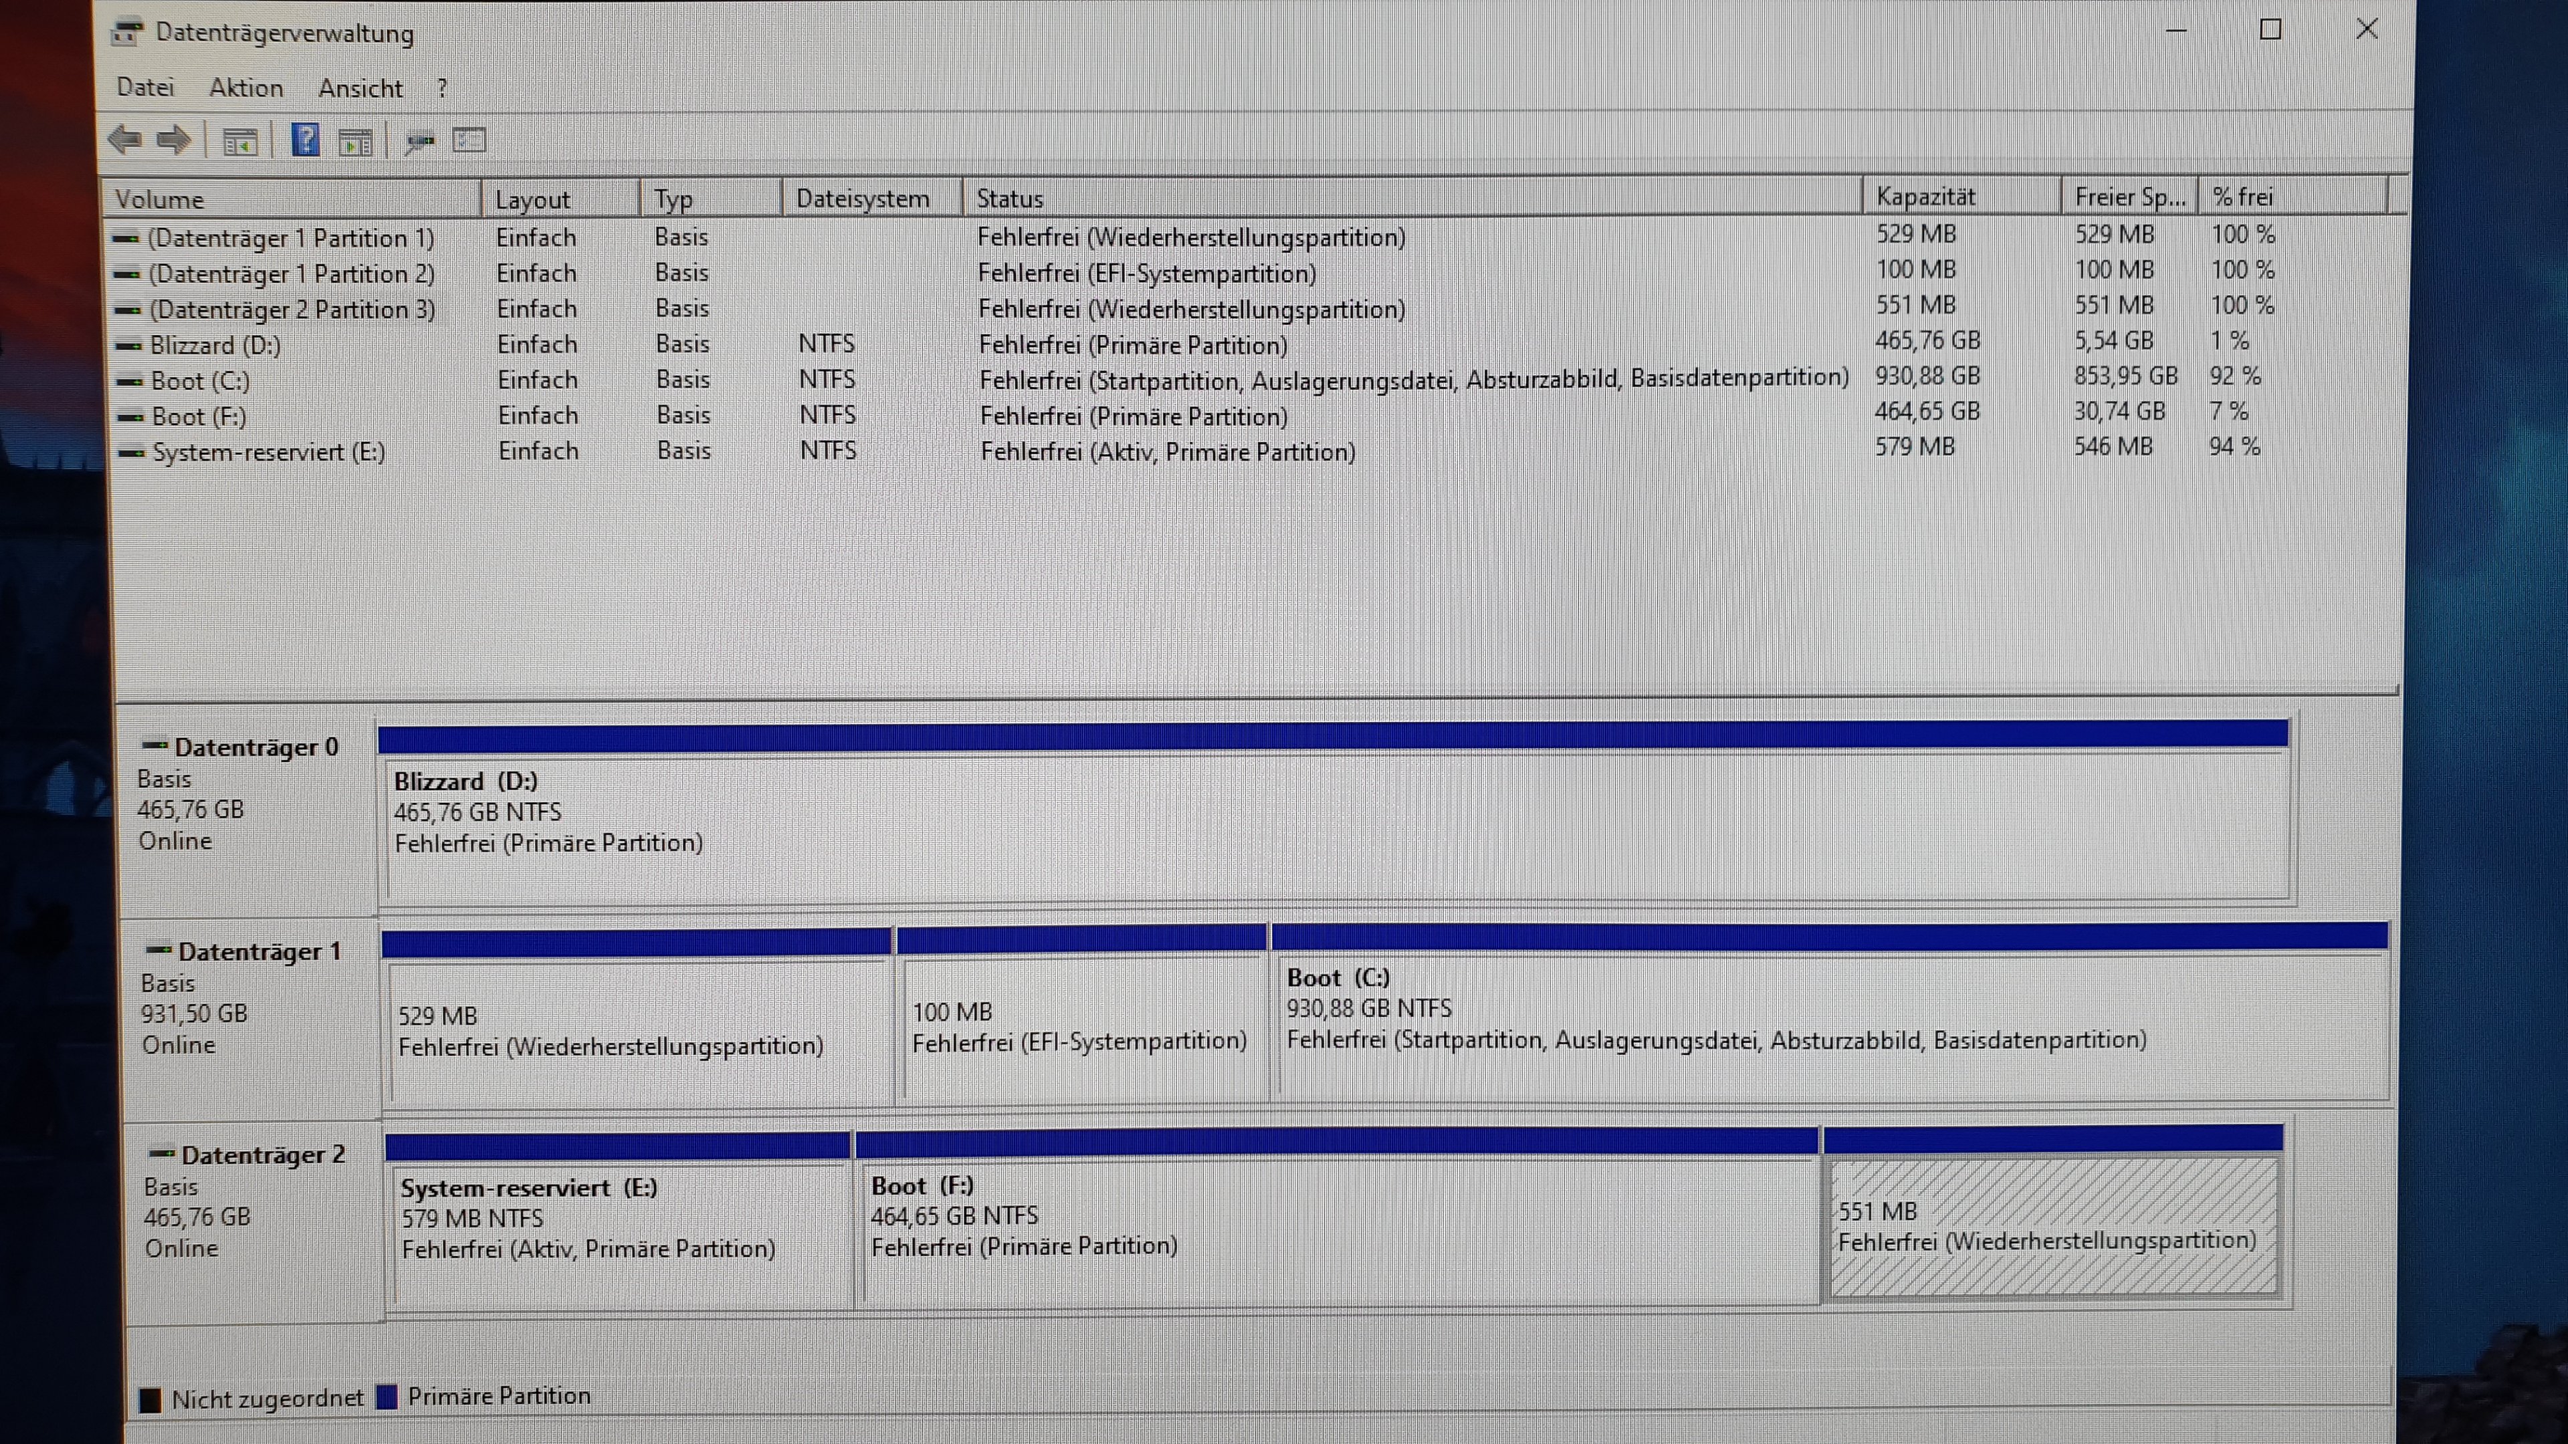Click the blue Primäre Partition legend swatch
This screenshot has height=1444, width=2568.
388,1396
